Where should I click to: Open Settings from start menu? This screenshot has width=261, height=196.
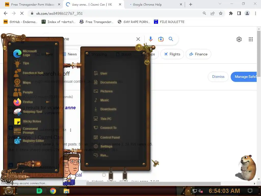pyautogui.click(x=103, y=146)
